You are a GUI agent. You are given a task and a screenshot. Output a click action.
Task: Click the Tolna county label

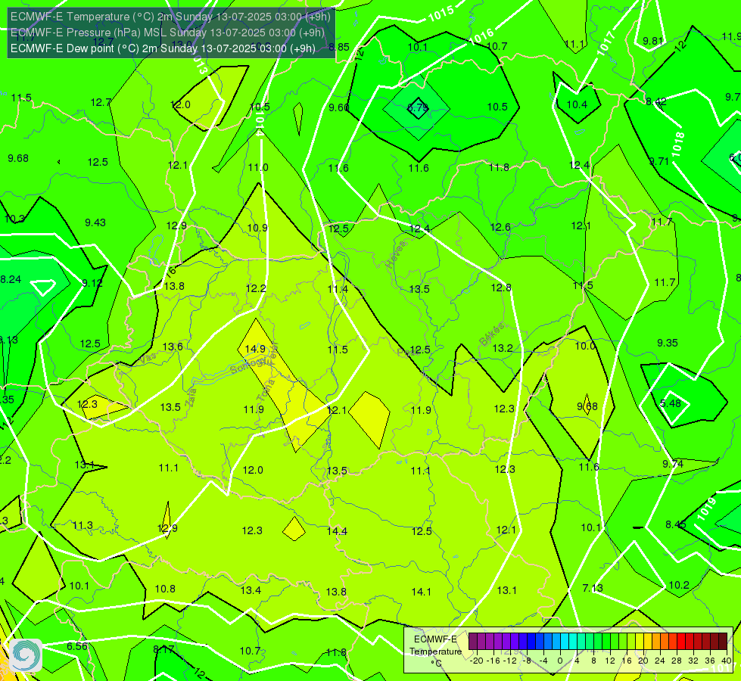click(x=265, y=390)
